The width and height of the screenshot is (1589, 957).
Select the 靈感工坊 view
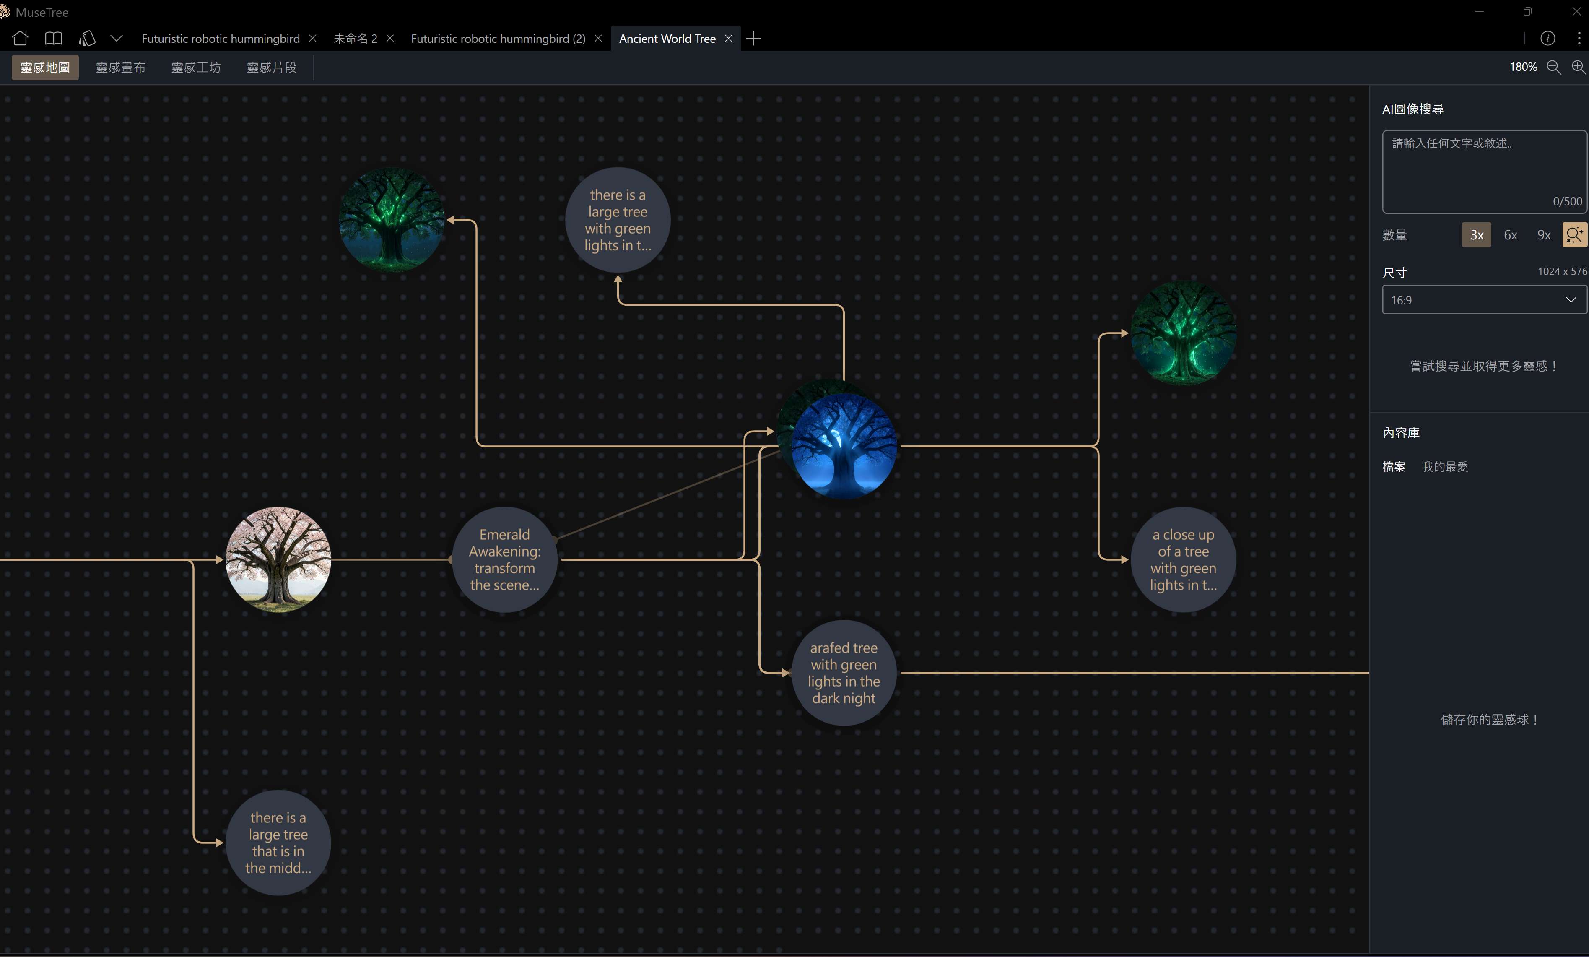click(x=196, y=67)
